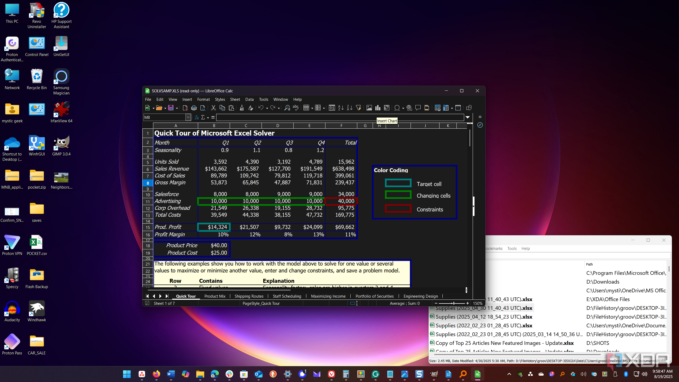Image resolution: width=679 pixels, height=382 pixels.
Task: Click the Sort Descending icon
Action: click(350, 108)
